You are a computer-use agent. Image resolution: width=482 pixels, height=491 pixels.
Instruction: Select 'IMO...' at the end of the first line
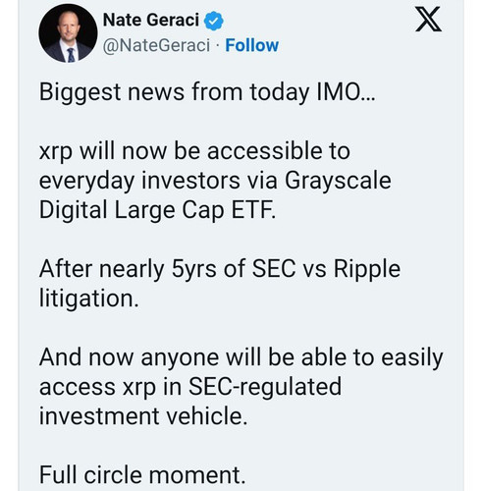[346, 92]
